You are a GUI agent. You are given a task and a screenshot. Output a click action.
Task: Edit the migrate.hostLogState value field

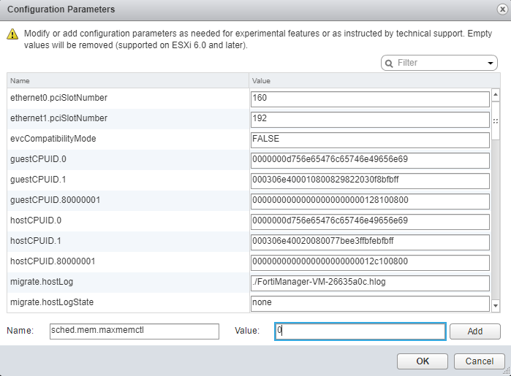click(x=369, y=302)
